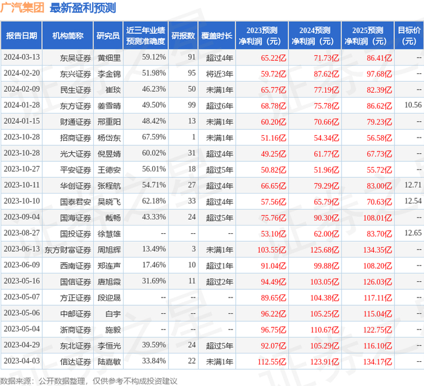Image resolution: width=424 pixels, height=386 pixels.
Task: Select the 目标价 column header
Action: pos(409,36)
